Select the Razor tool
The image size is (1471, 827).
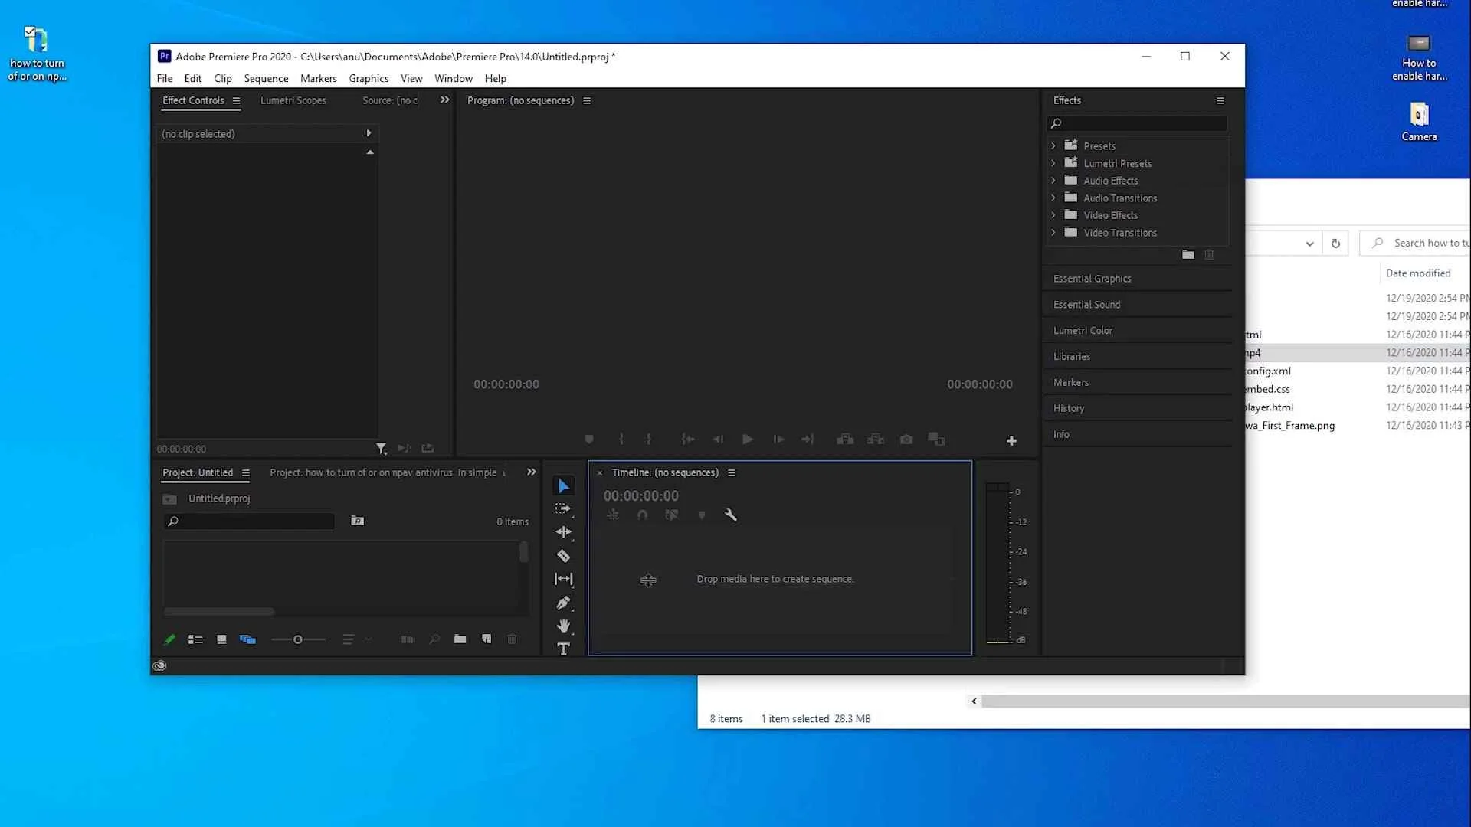564,556
